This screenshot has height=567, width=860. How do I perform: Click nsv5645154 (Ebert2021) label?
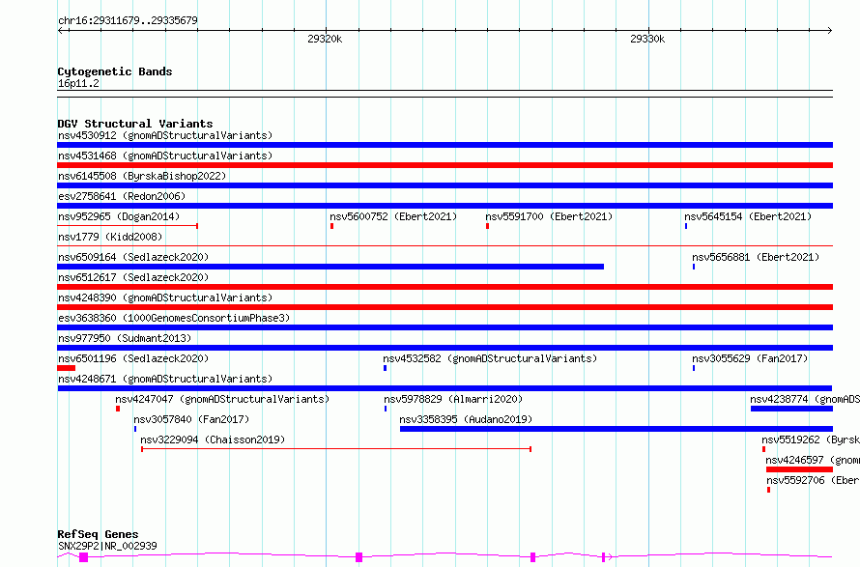point(748,216)
